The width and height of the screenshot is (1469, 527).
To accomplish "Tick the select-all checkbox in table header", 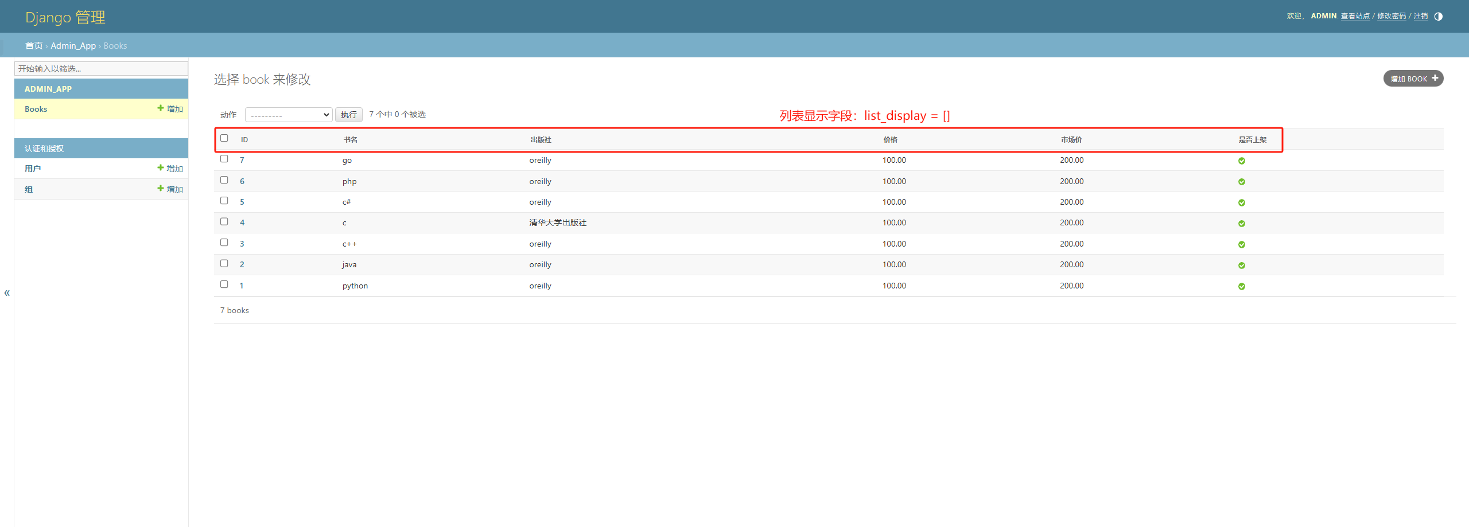I will [x=224, y=138].
